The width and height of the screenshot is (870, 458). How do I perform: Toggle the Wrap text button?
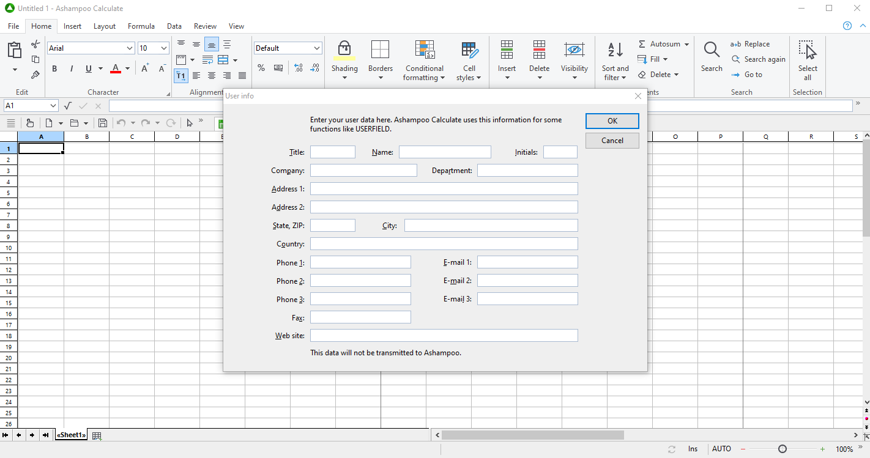(x=207, y=60)
